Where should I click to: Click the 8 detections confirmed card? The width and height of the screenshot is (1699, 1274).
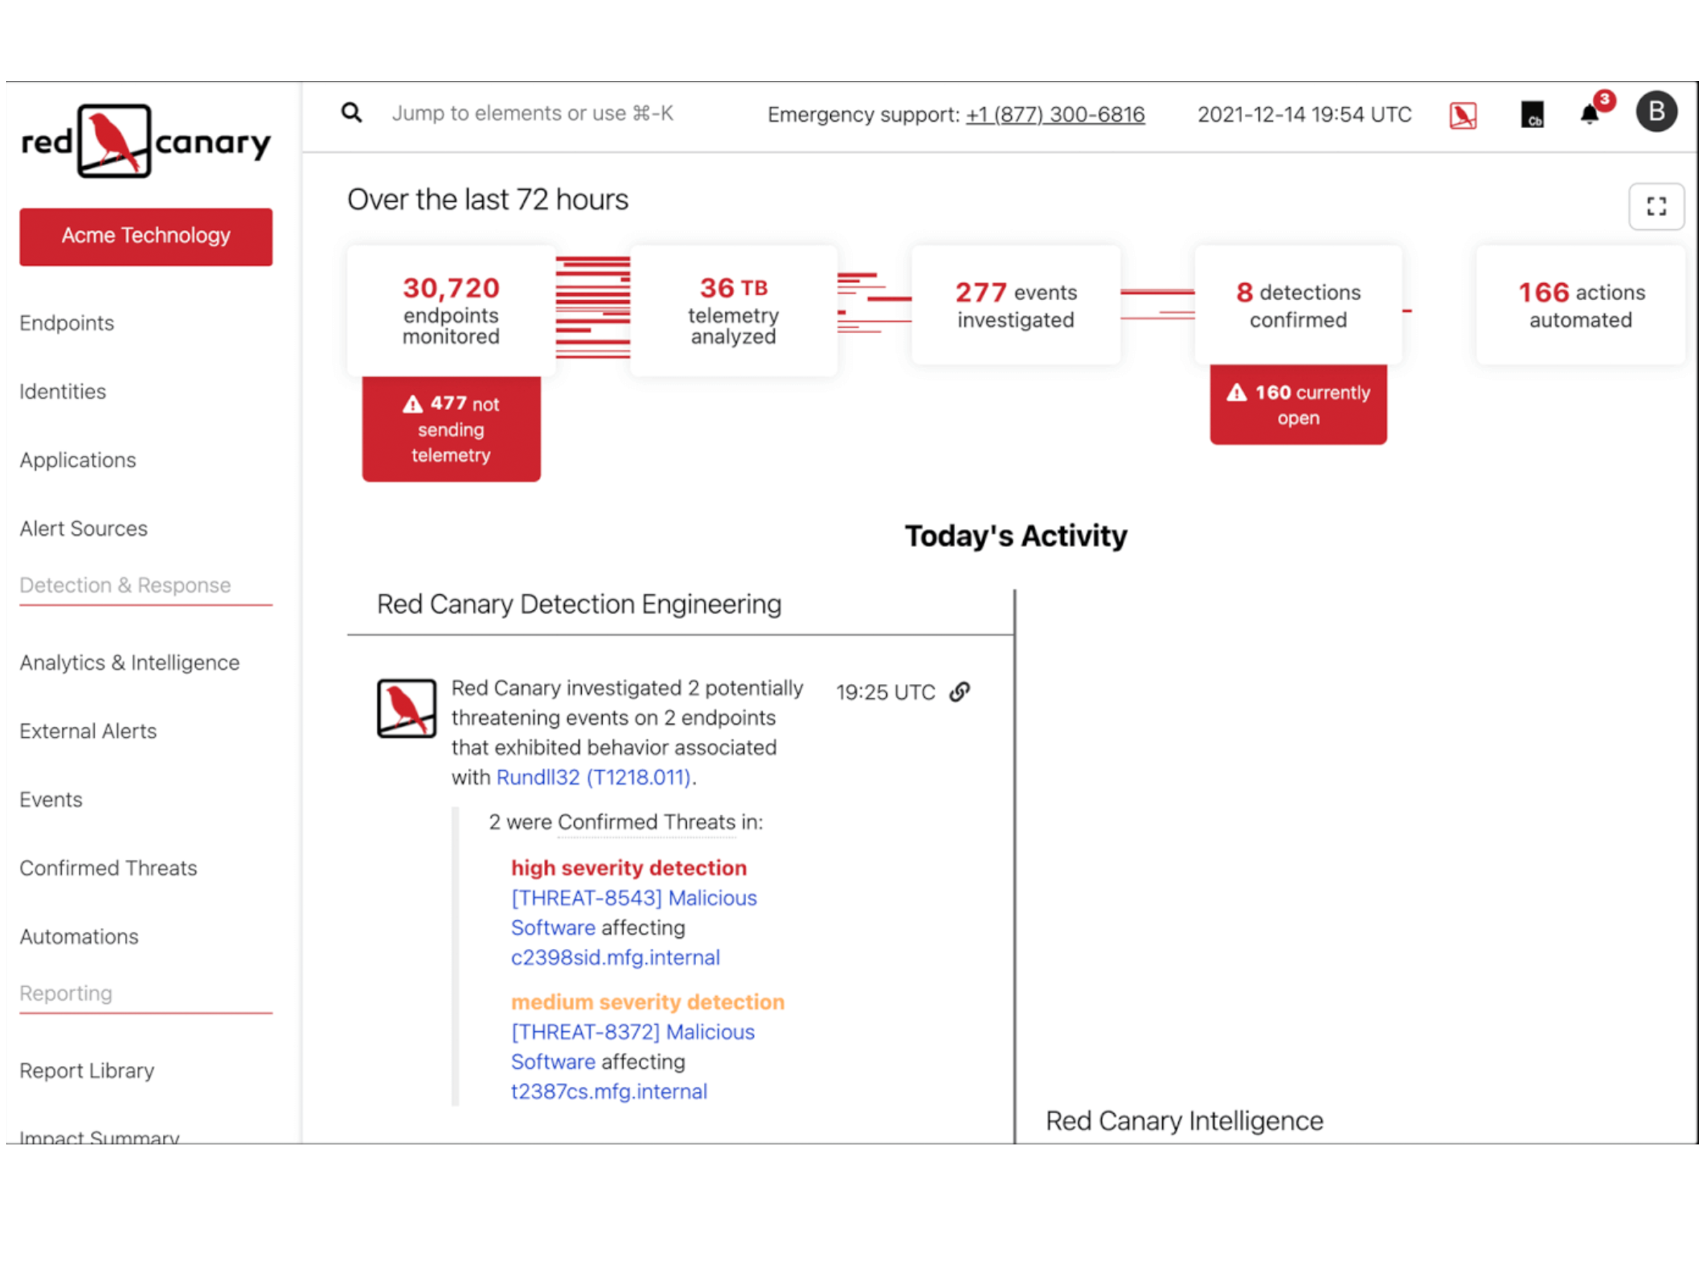(1298, 305)
